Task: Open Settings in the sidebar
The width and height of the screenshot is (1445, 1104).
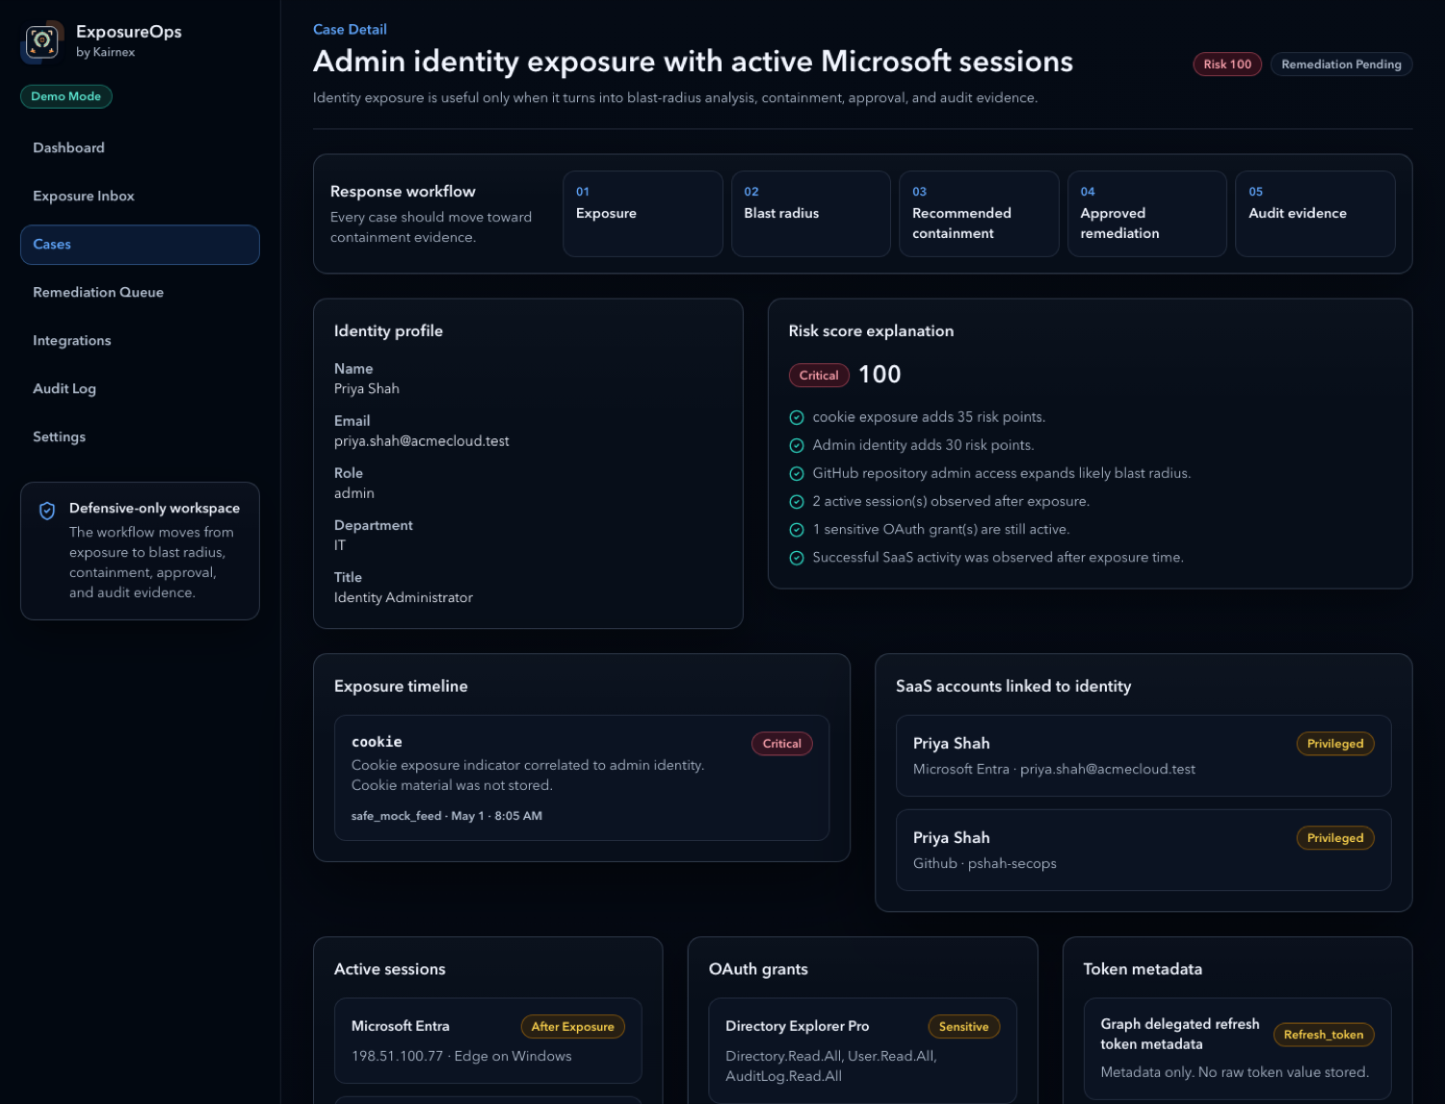Action: [140, 436]
